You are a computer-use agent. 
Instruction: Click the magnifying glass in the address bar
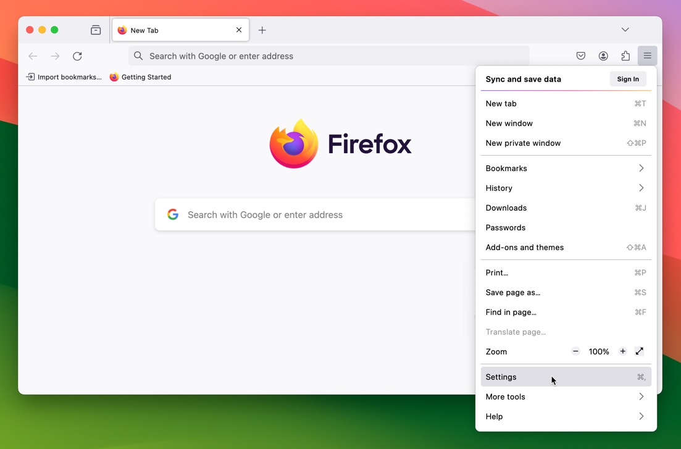137,56
